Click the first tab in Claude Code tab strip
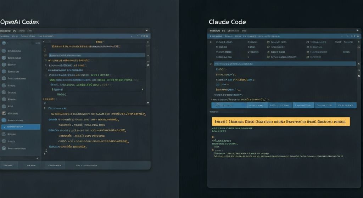 229,105
